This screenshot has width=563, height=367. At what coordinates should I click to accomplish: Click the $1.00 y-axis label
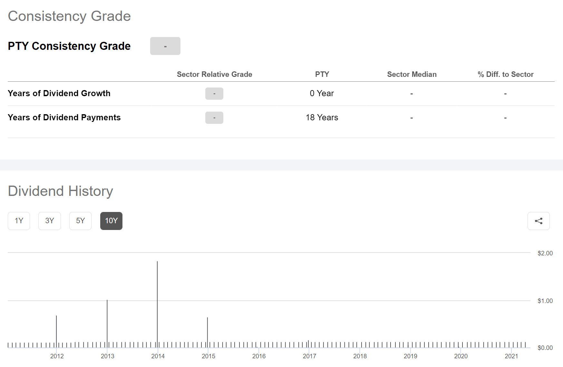coord(545,301)
